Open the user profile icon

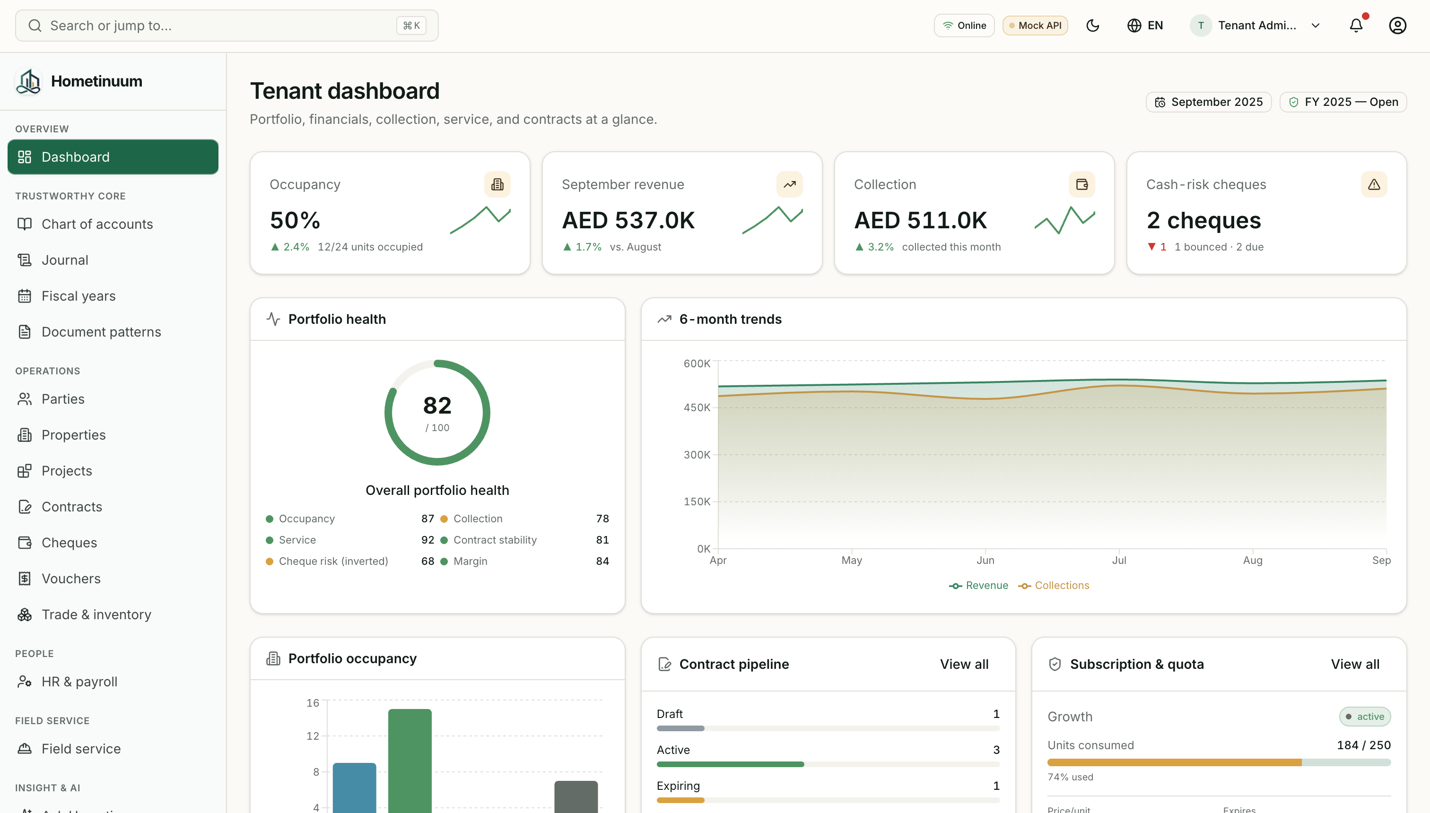point(1397,26)
